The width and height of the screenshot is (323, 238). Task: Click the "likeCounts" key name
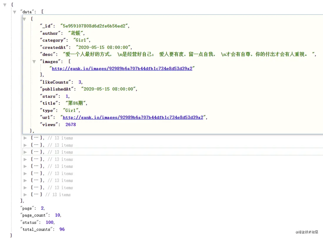click(x=55, y=82)
